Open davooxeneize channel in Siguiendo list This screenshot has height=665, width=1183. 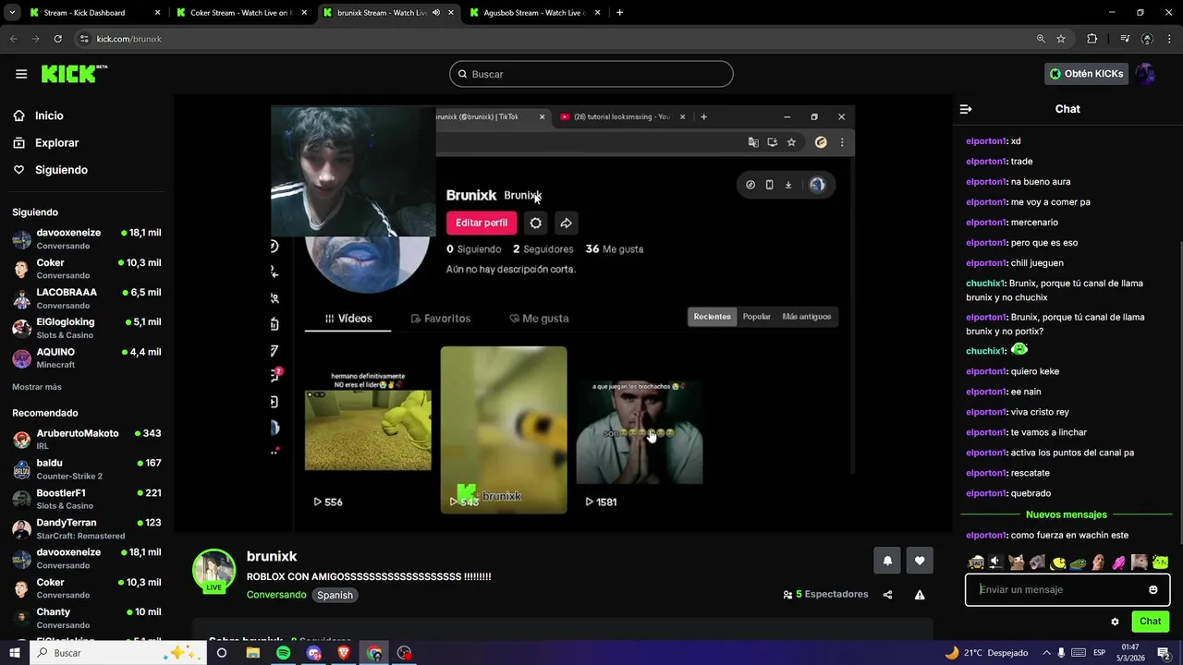point(87,238)
